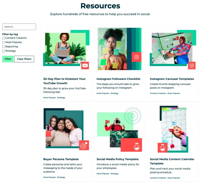
Task: Focus the Search input field
Action: (x=19, y=27)
